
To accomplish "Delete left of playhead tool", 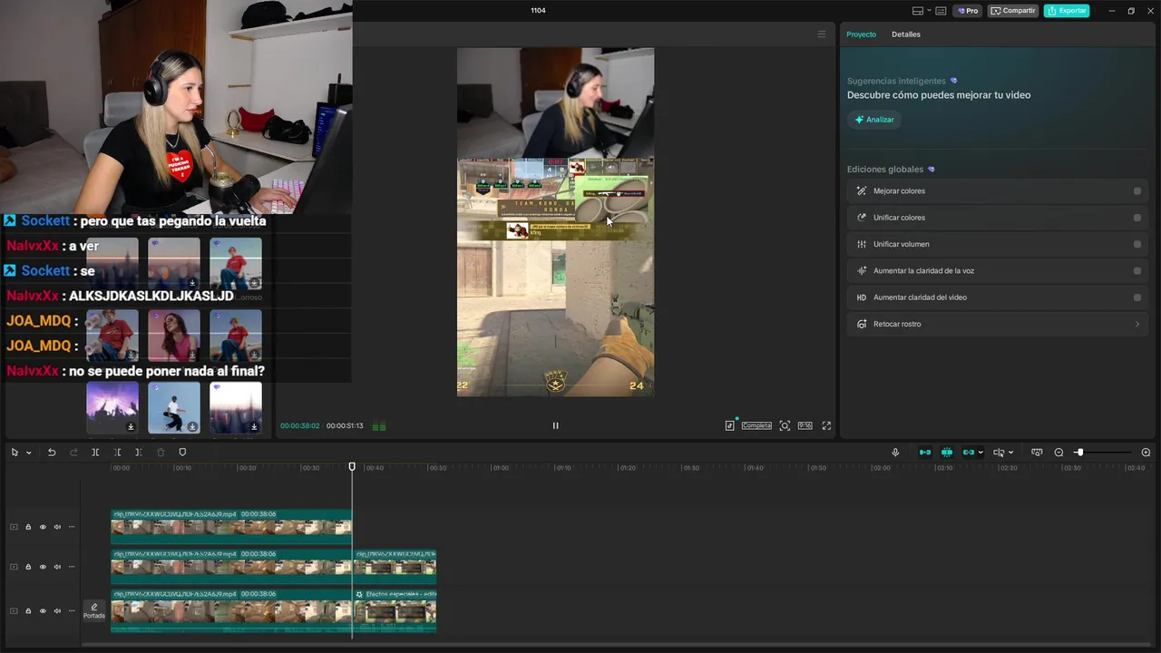I will click(x=117, y=452).
